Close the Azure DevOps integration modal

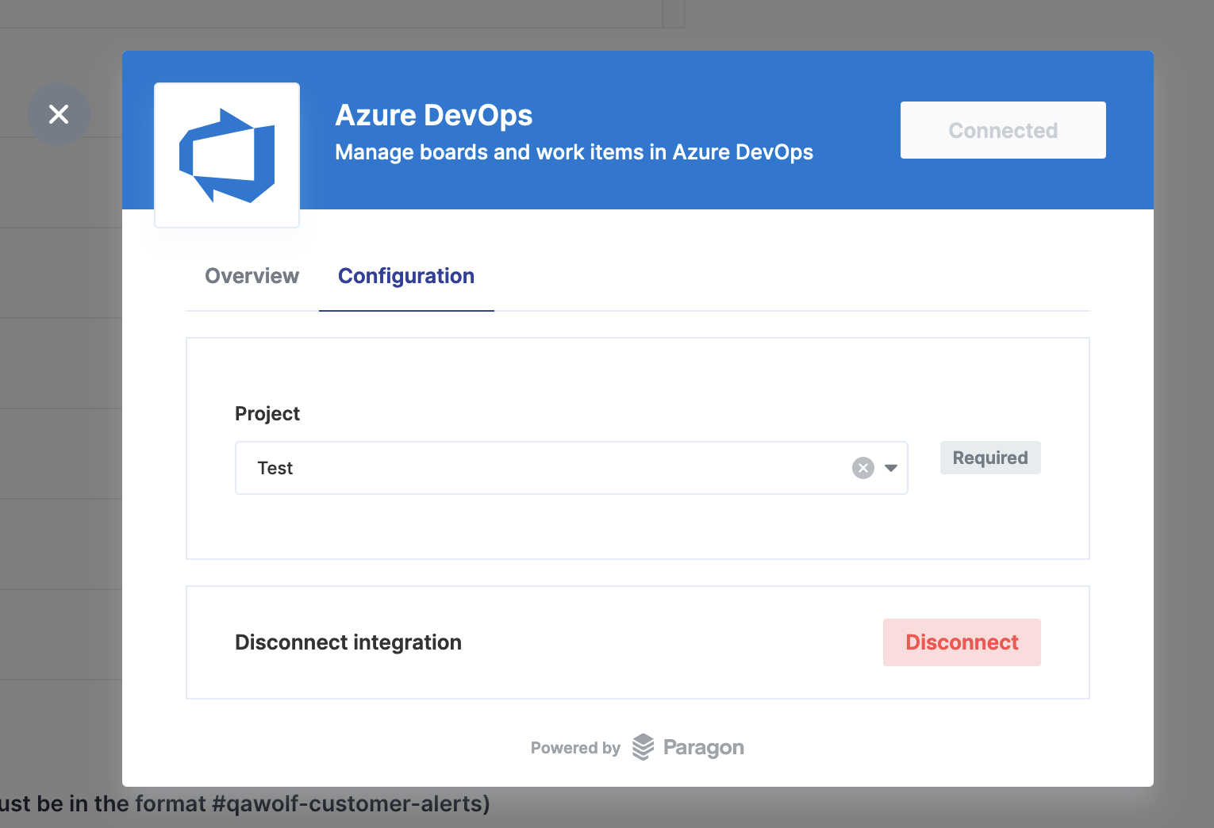(59, 114)
